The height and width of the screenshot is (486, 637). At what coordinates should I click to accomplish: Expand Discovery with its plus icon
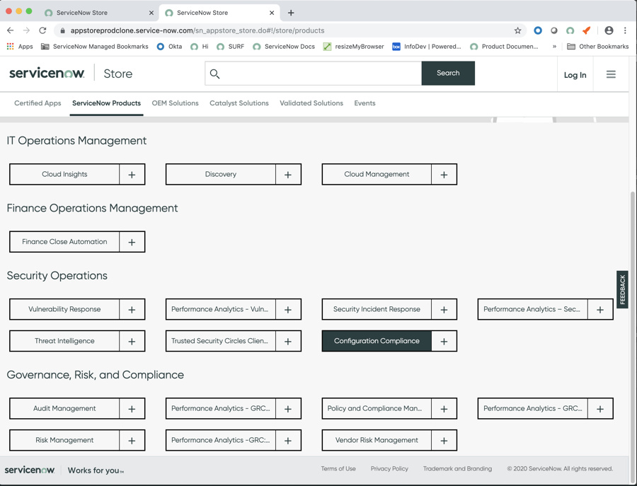(x=288, y=175)
